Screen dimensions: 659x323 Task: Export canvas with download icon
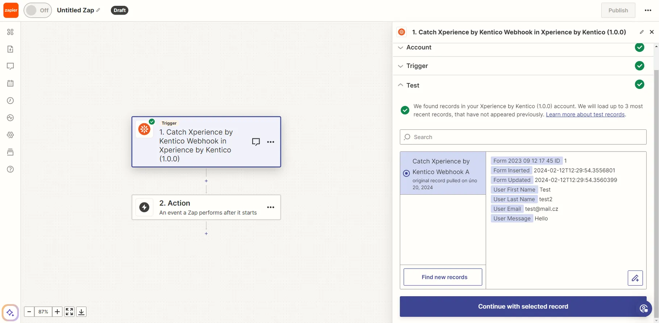[82, 312]
